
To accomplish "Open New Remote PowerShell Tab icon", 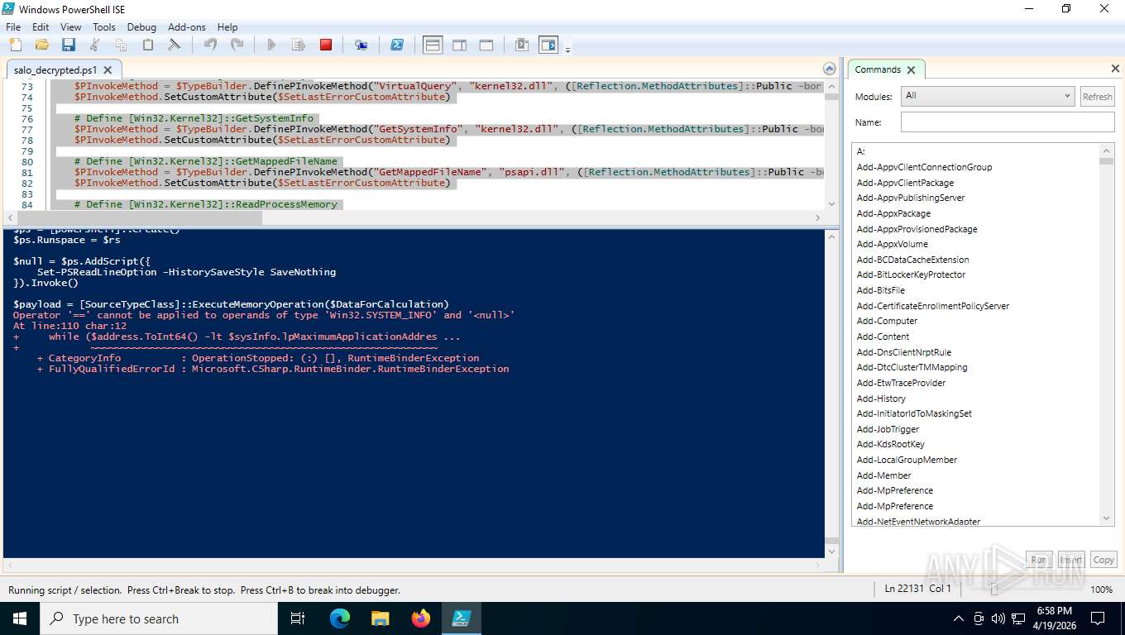I will [x=361, y=45].
